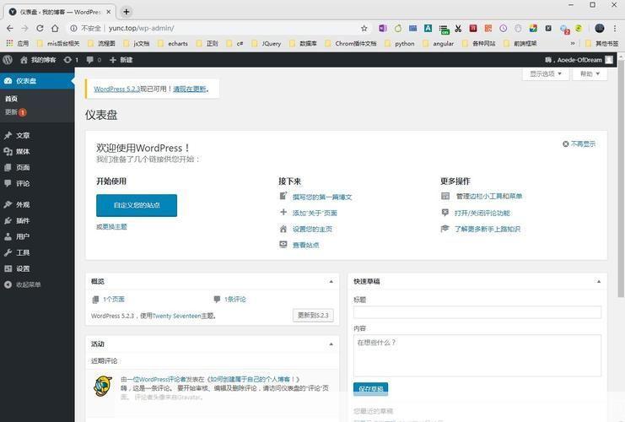Click the 设置您的主页 link

pyautogui.click(x=312, y=229)
